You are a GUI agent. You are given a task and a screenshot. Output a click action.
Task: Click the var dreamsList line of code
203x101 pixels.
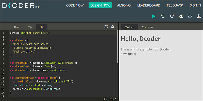44,63
